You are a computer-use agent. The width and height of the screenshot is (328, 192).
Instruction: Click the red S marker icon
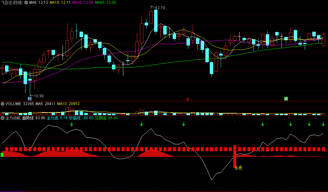coord(188,99)
